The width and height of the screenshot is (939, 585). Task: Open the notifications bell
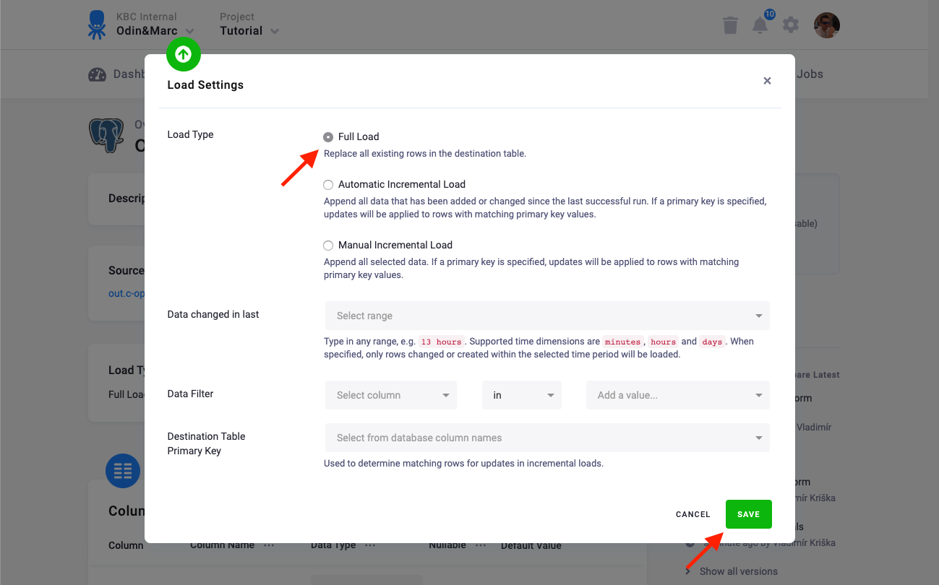(760, 25)
